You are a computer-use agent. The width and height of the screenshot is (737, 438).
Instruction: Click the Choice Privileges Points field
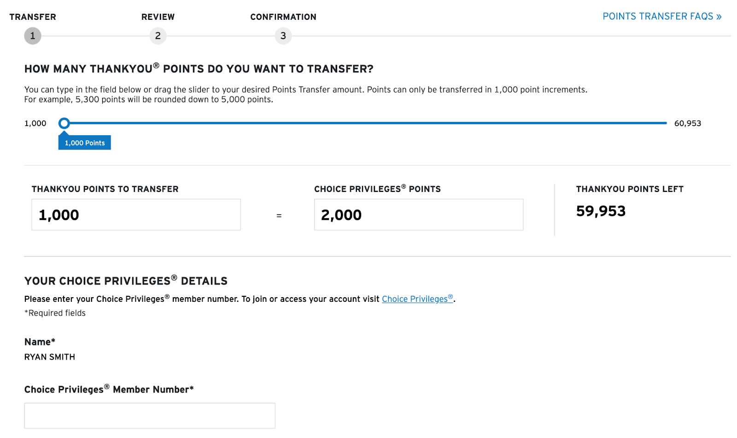coord(419,215)
